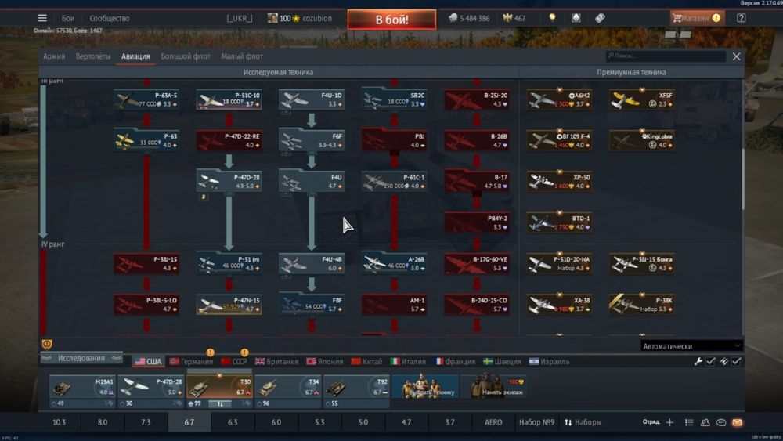Toggle the auto-refill ammo checkbox
Image resolution: width=783 pixels, height=441 pixels.
737,360
